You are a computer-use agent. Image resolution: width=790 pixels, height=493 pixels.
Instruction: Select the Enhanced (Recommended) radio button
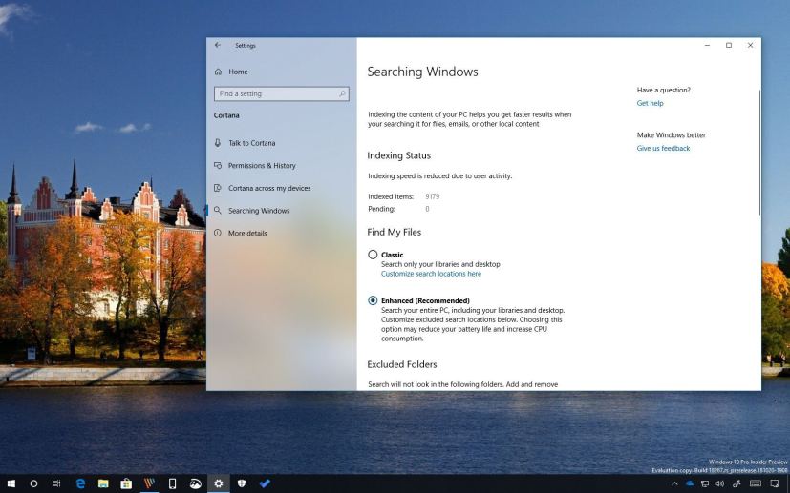coord(373,300)
